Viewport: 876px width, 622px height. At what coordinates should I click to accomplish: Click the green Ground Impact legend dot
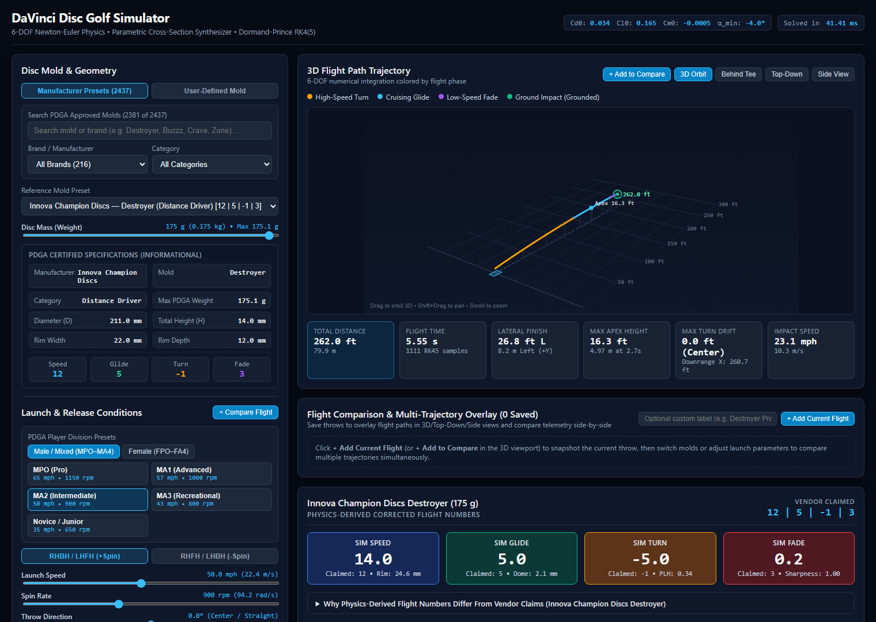tap(509, 97)
